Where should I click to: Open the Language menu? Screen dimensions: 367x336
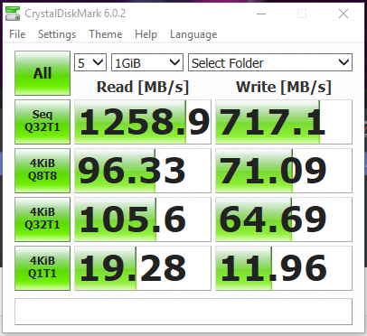coord(193,34)
